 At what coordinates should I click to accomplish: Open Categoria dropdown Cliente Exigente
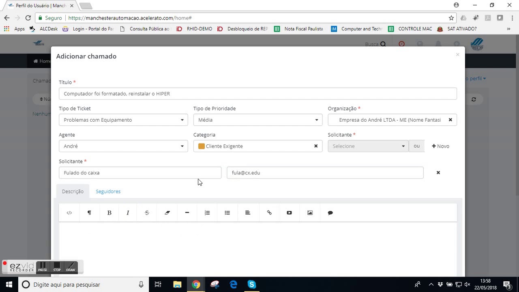point(258,146)
